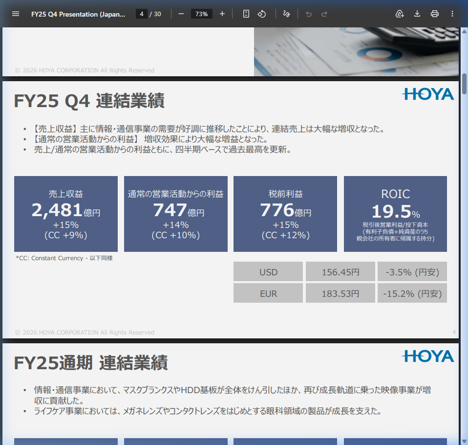
Task: Click the -15.2% (円安) cell
Action: [412, 293]
